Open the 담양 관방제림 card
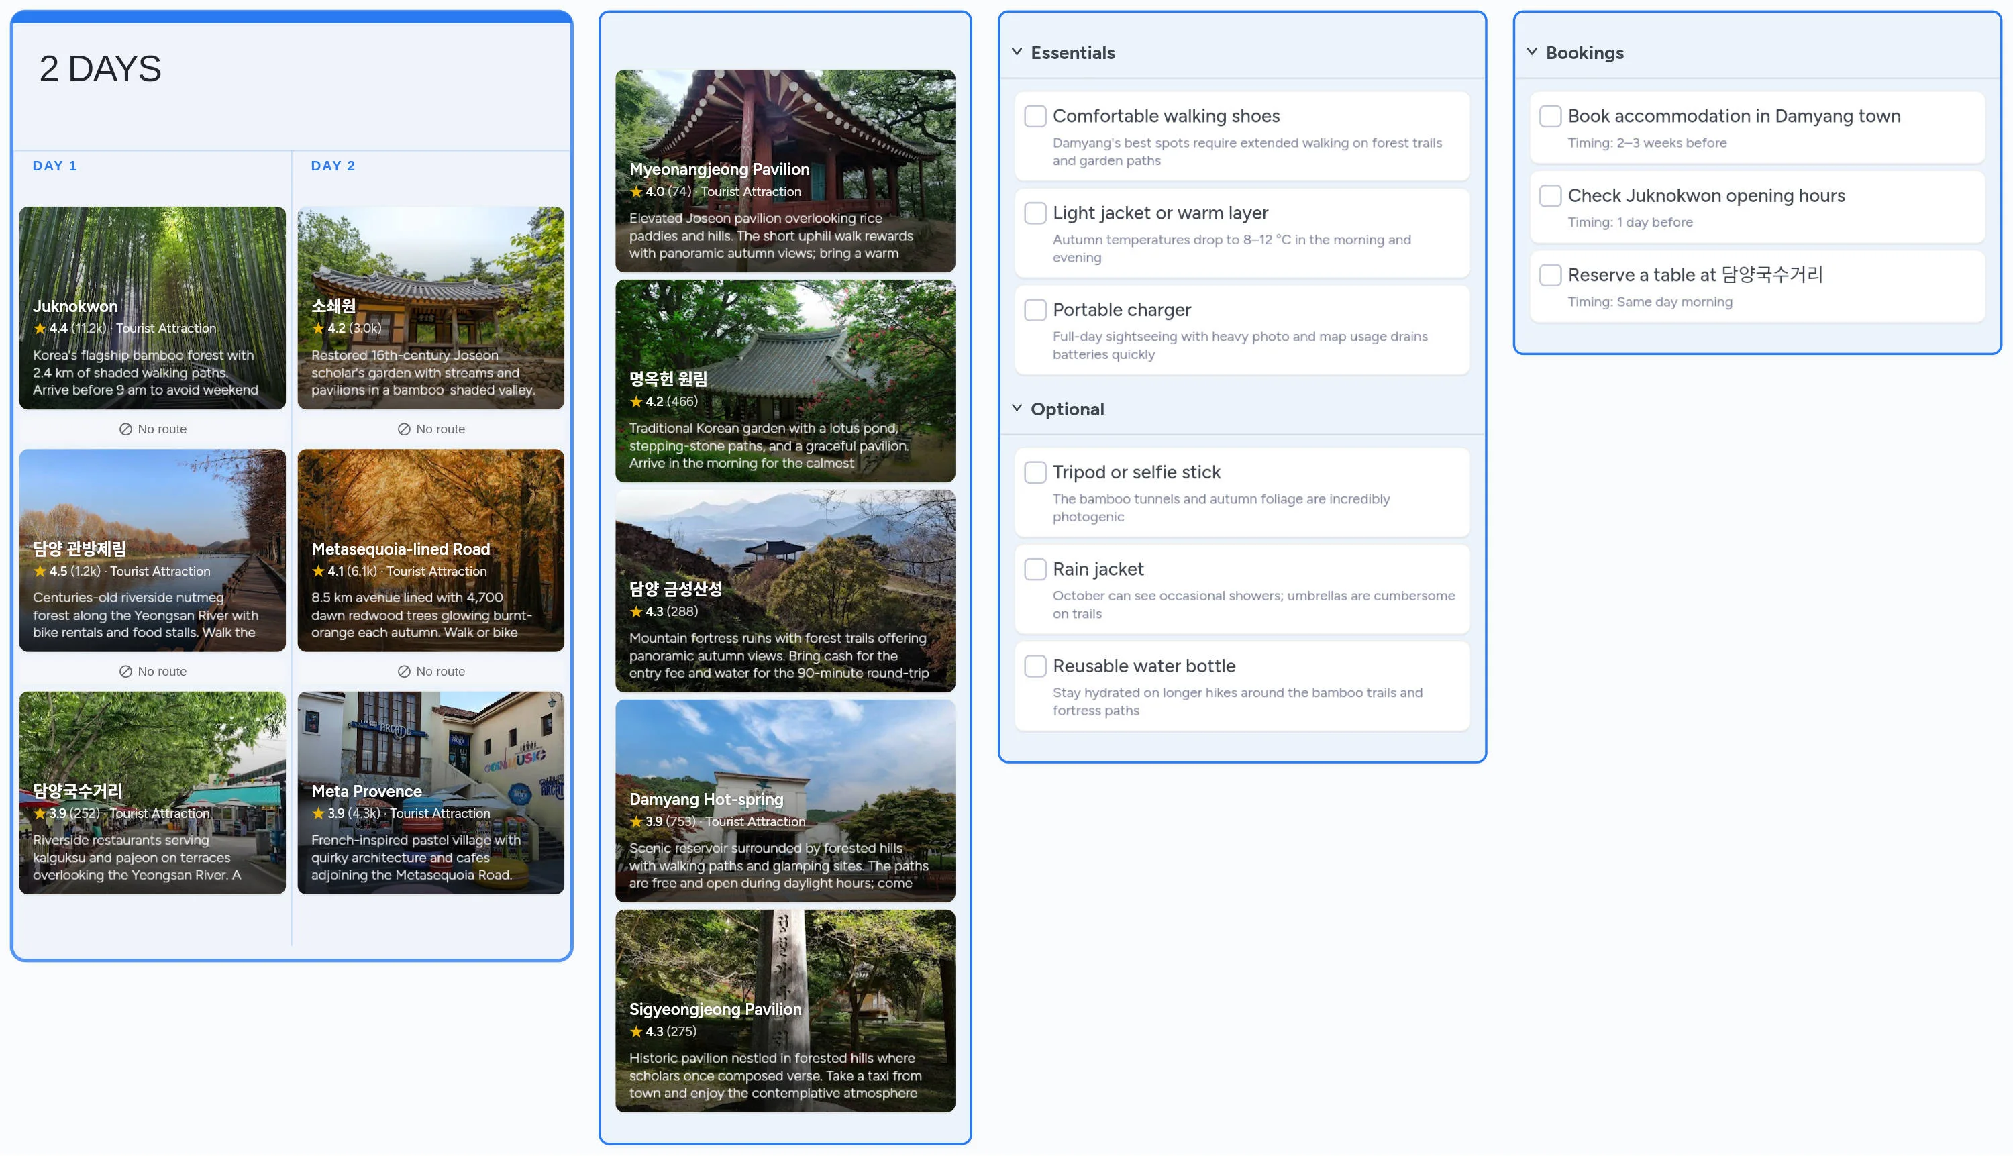The image size is (2013, 1156). [152, 550]
